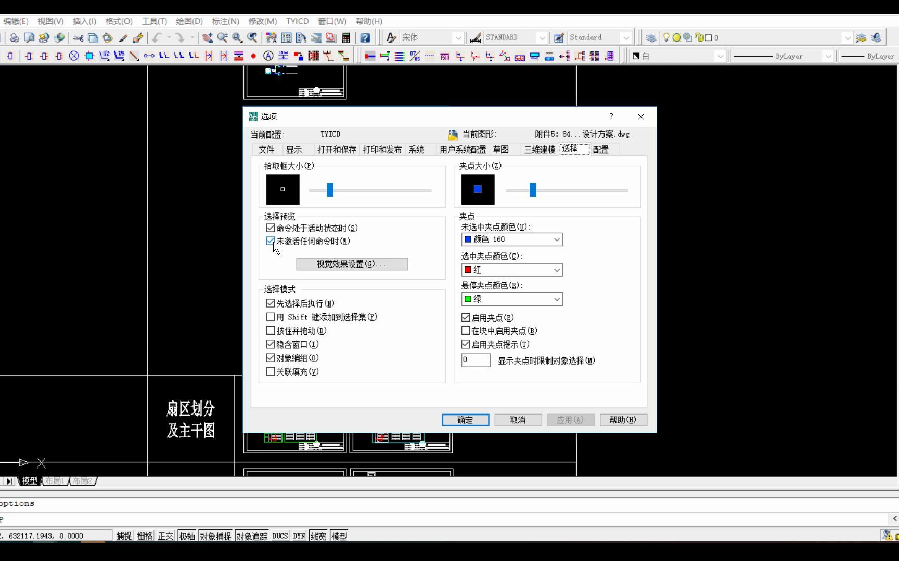Expand the layer list dropdown showing 0
899x561 pixels.
coord(756,37)
